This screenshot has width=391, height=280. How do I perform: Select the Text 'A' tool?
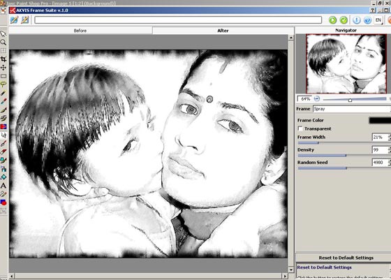point(3,186)
